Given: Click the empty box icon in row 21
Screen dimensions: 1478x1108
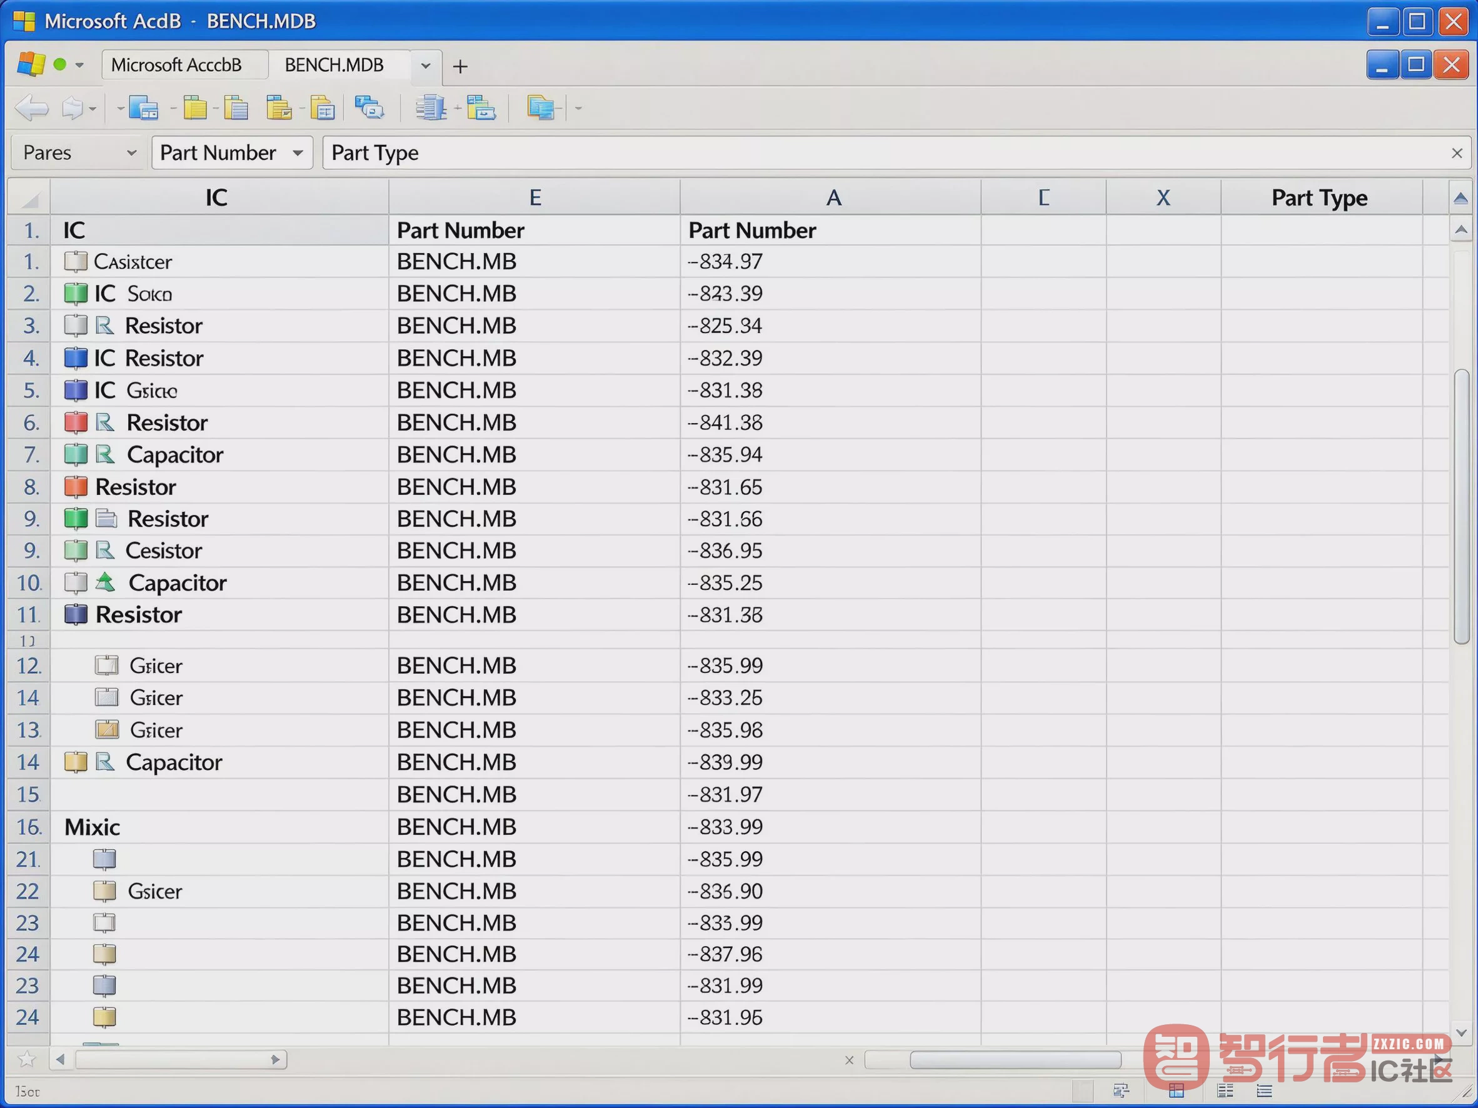Looking at the screenshot, I should click(104, 859).
